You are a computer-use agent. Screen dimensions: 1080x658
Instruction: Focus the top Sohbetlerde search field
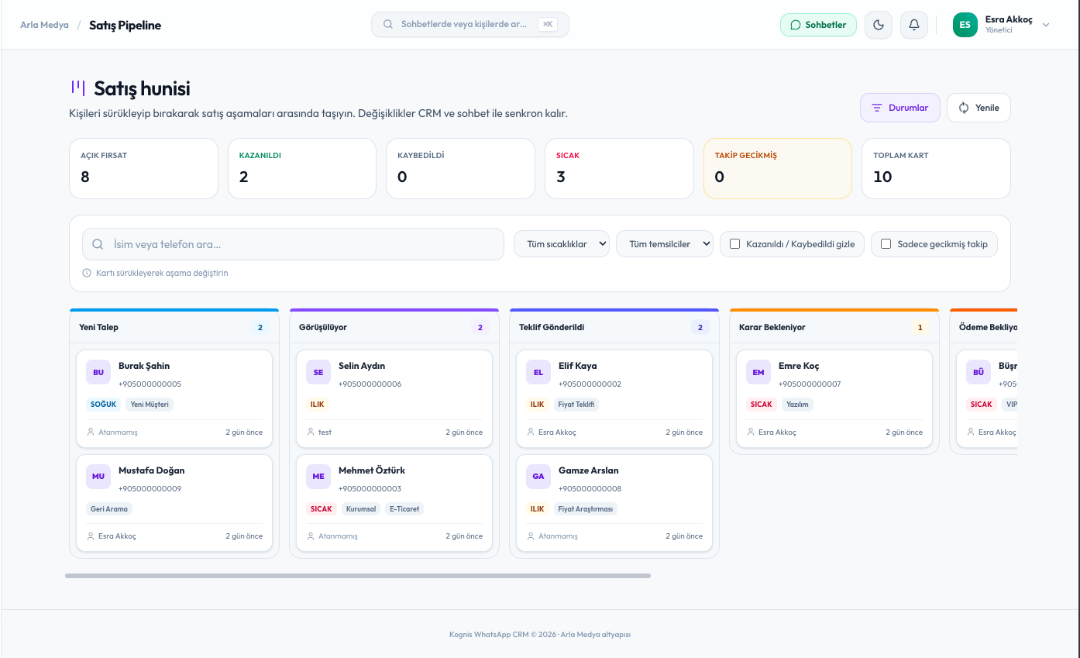coord(470,25)
